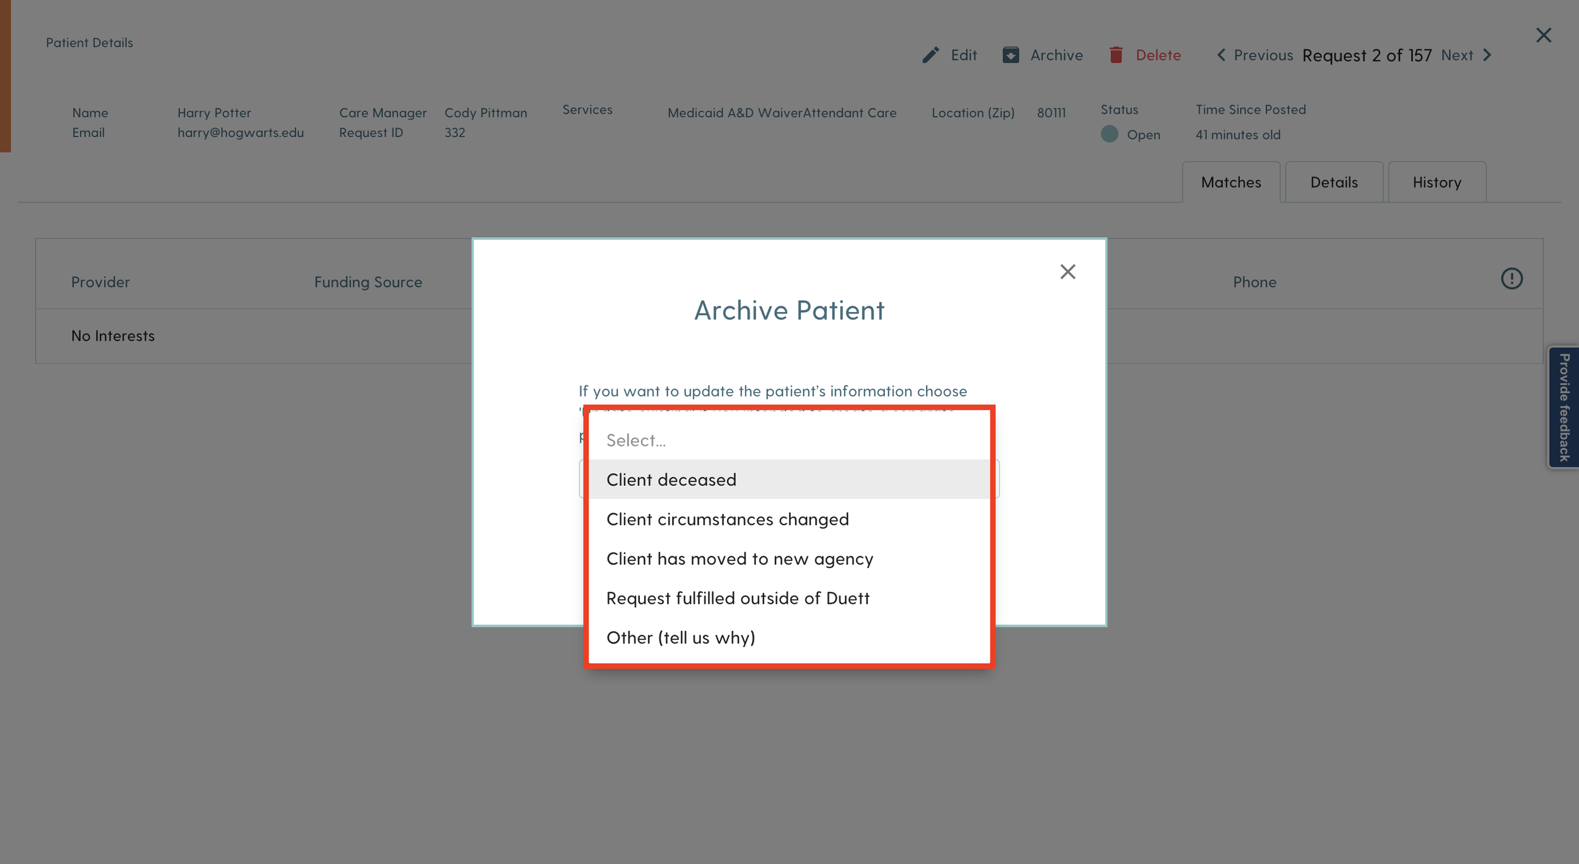Click the Archive box icon
The image size is (1579, 864).
click(x=1011, y=55)
